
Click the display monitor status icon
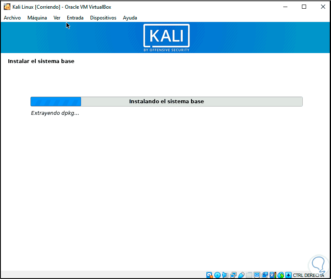257,275
